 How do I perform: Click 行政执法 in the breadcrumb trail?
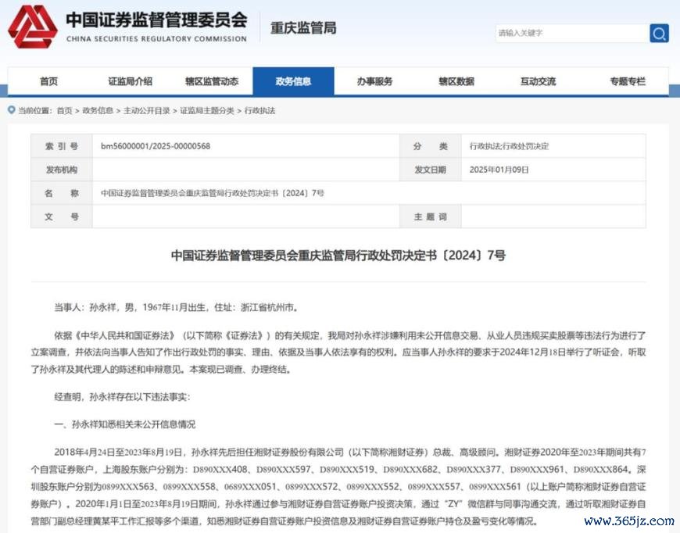tap(260, 111)
